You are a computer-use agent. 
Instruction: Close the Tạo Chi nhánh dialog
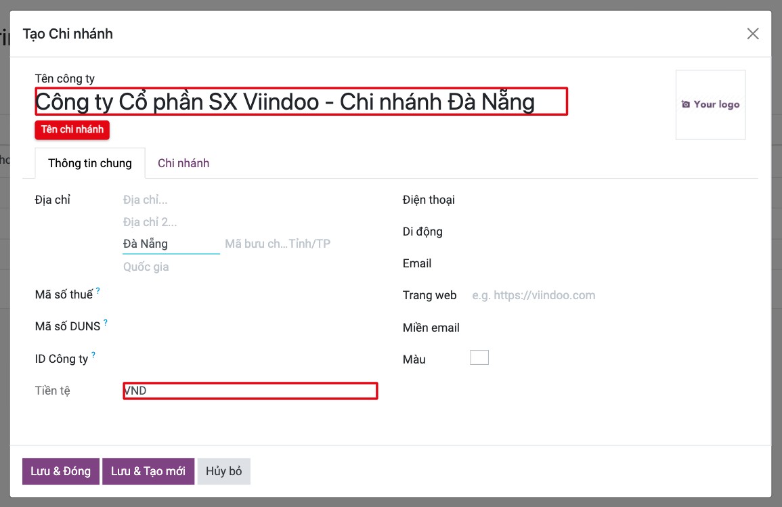(753, 33)
